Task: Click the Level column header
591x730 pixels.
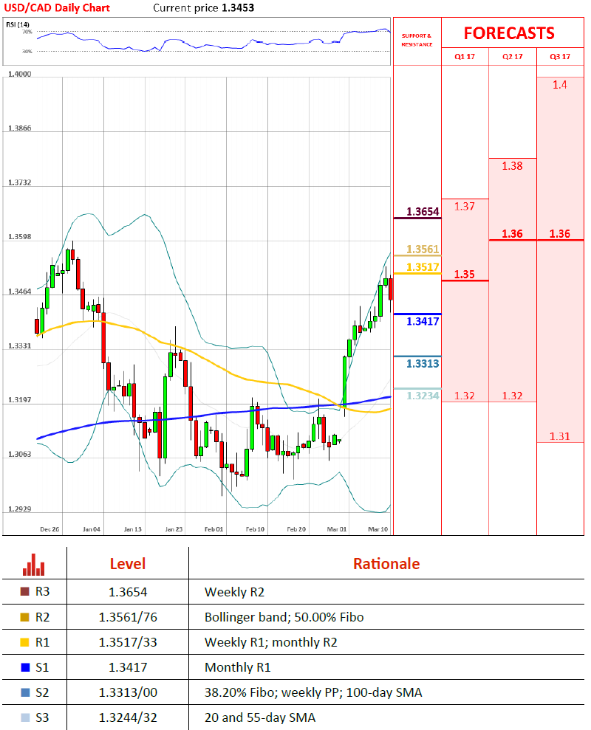Action: (128, 564)
